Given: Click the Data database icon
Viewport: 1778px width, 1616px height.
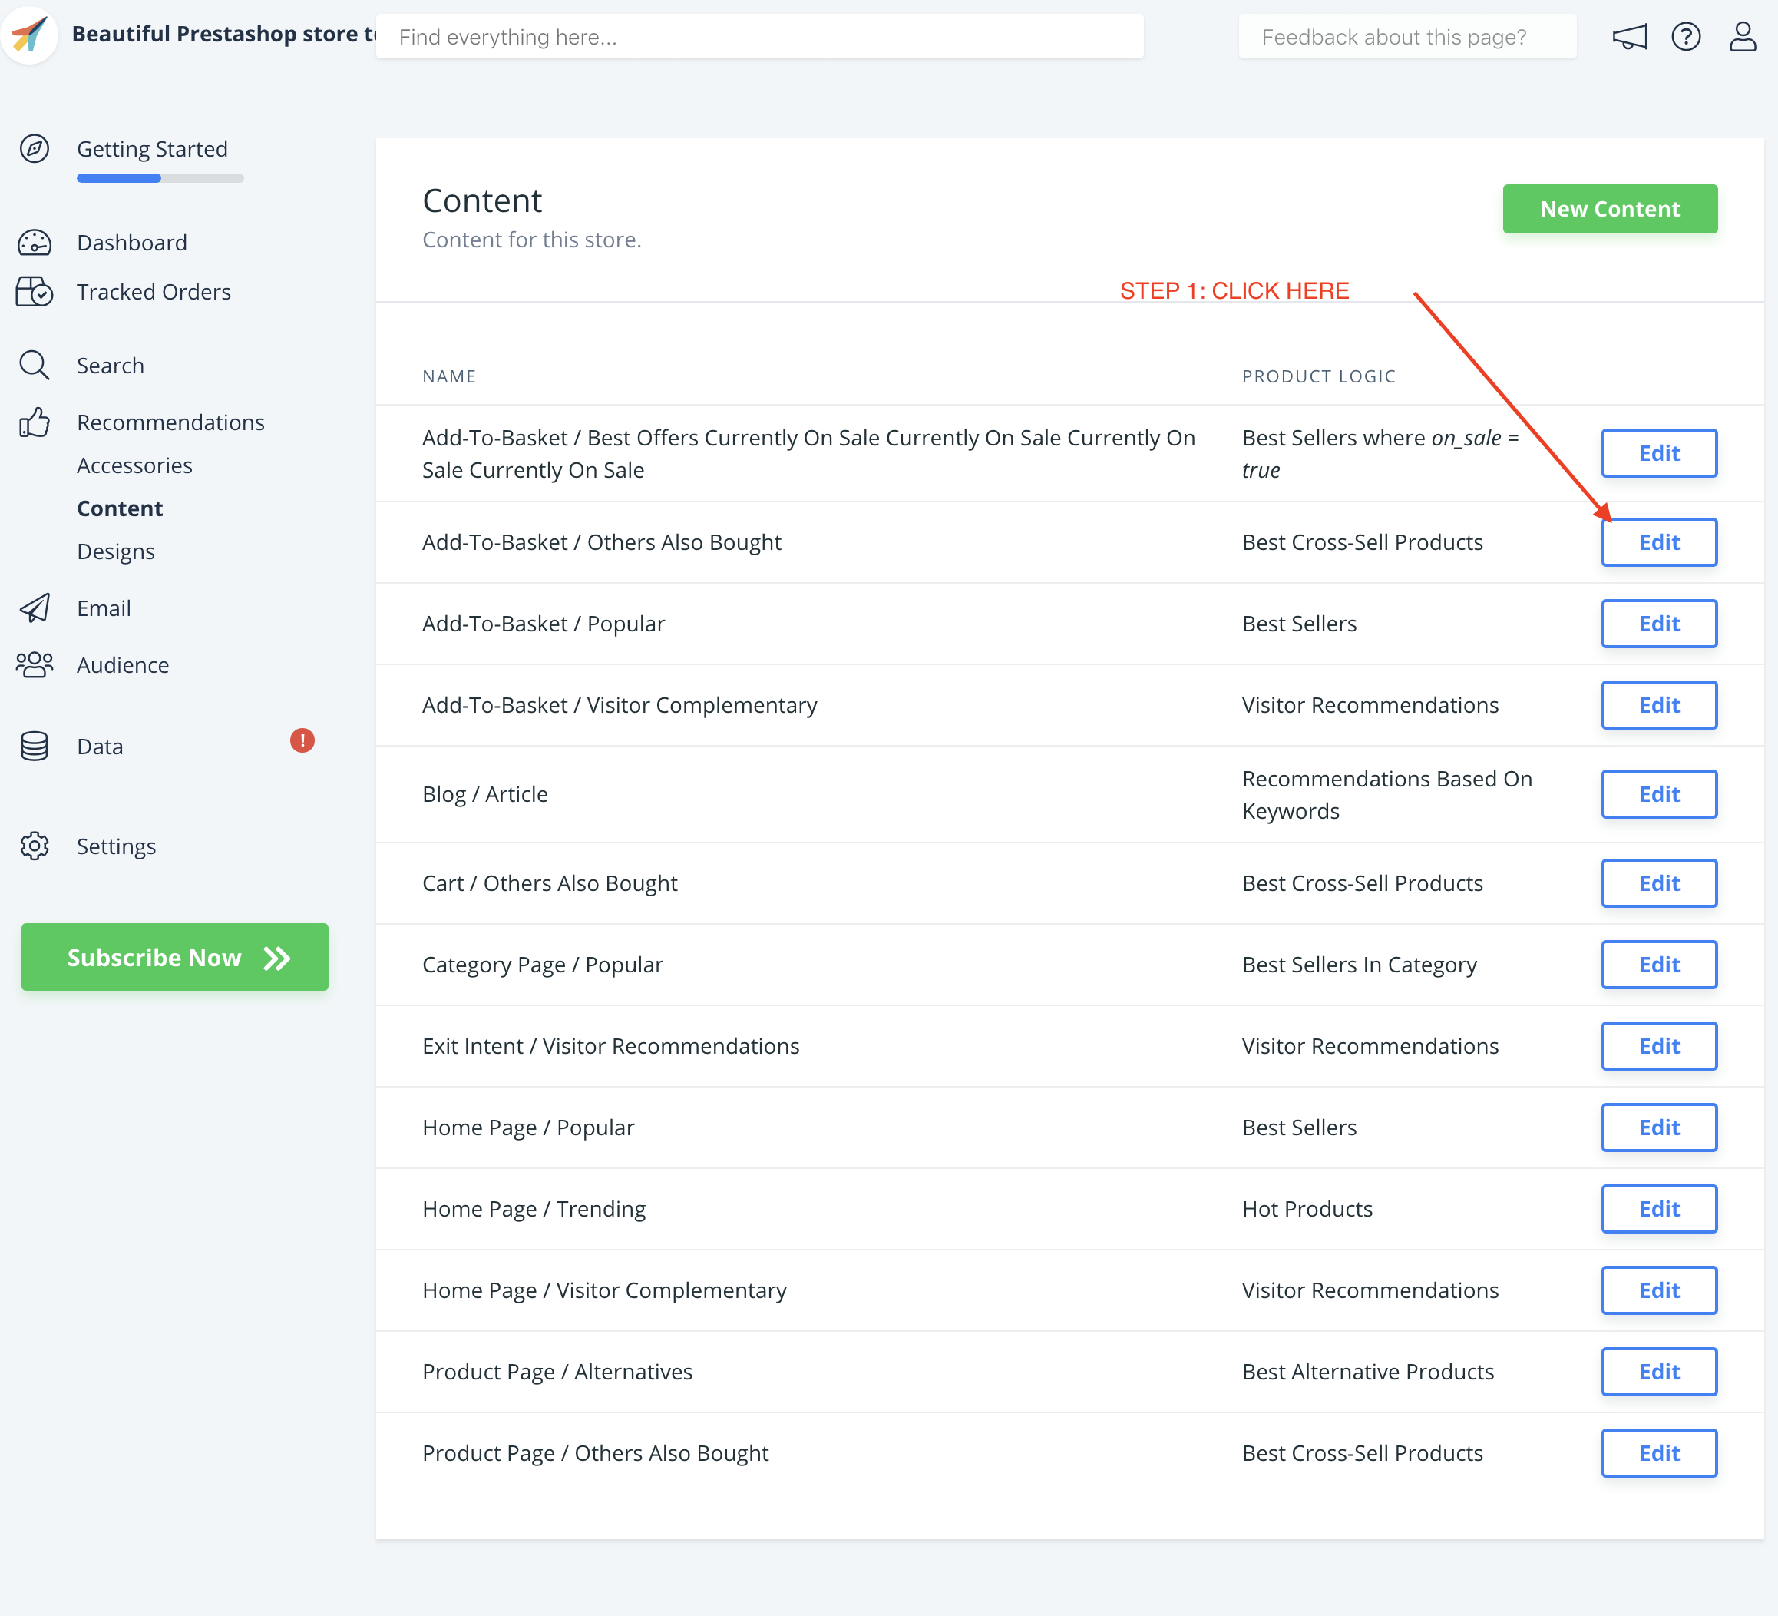Looking at the screenshot, I should point(35,747).
